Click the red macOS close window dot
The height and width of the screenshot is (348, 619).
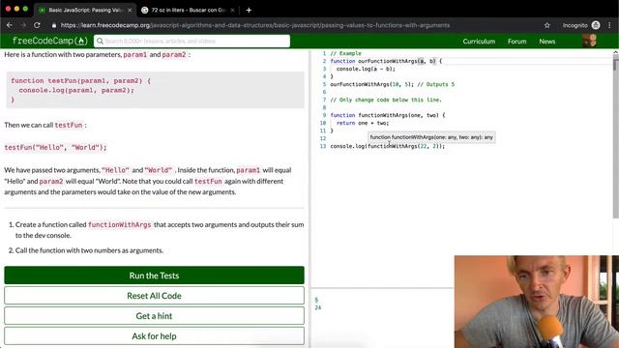pos(8,9)
